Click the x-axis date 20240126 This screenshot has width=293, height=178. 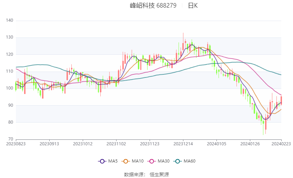[x=250, y=144]
